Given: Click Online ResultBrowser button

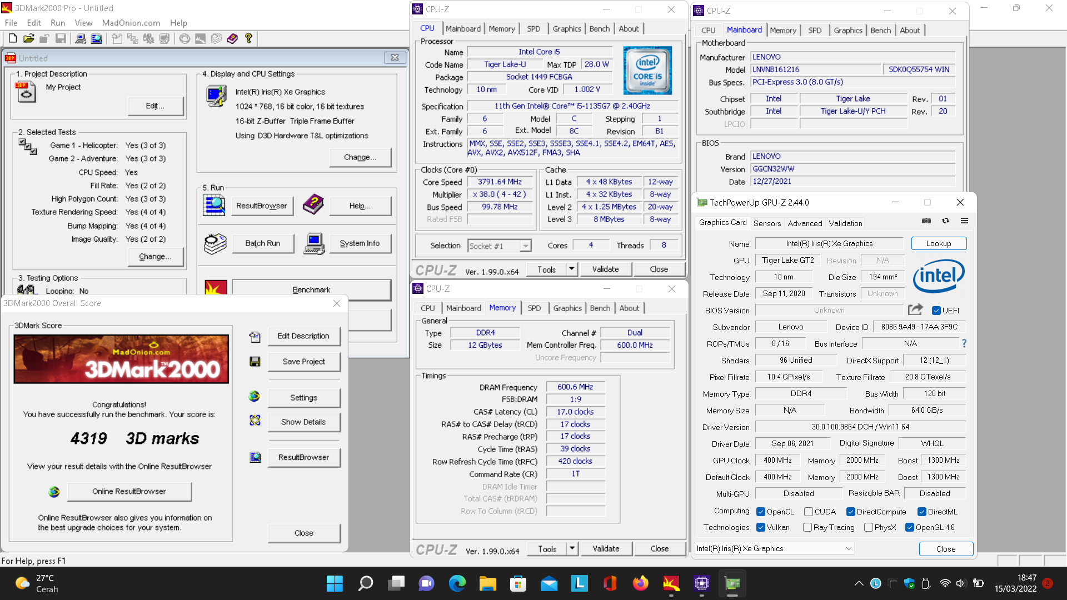Looking at the screenshot, I should [x=129, y=491].
